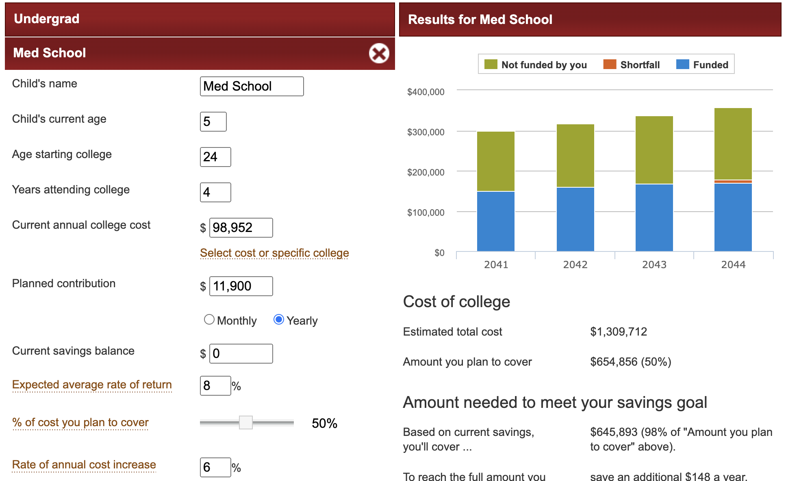The width and height of the screenshot is (786, 481).
Task: Select the Yearly contribution radio button
Action: click(278, 320)
